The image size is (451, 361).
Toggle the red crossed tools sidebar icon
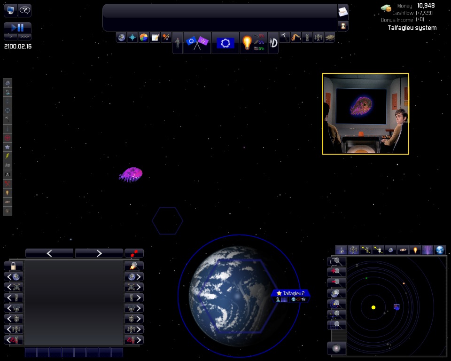(8, 184)
